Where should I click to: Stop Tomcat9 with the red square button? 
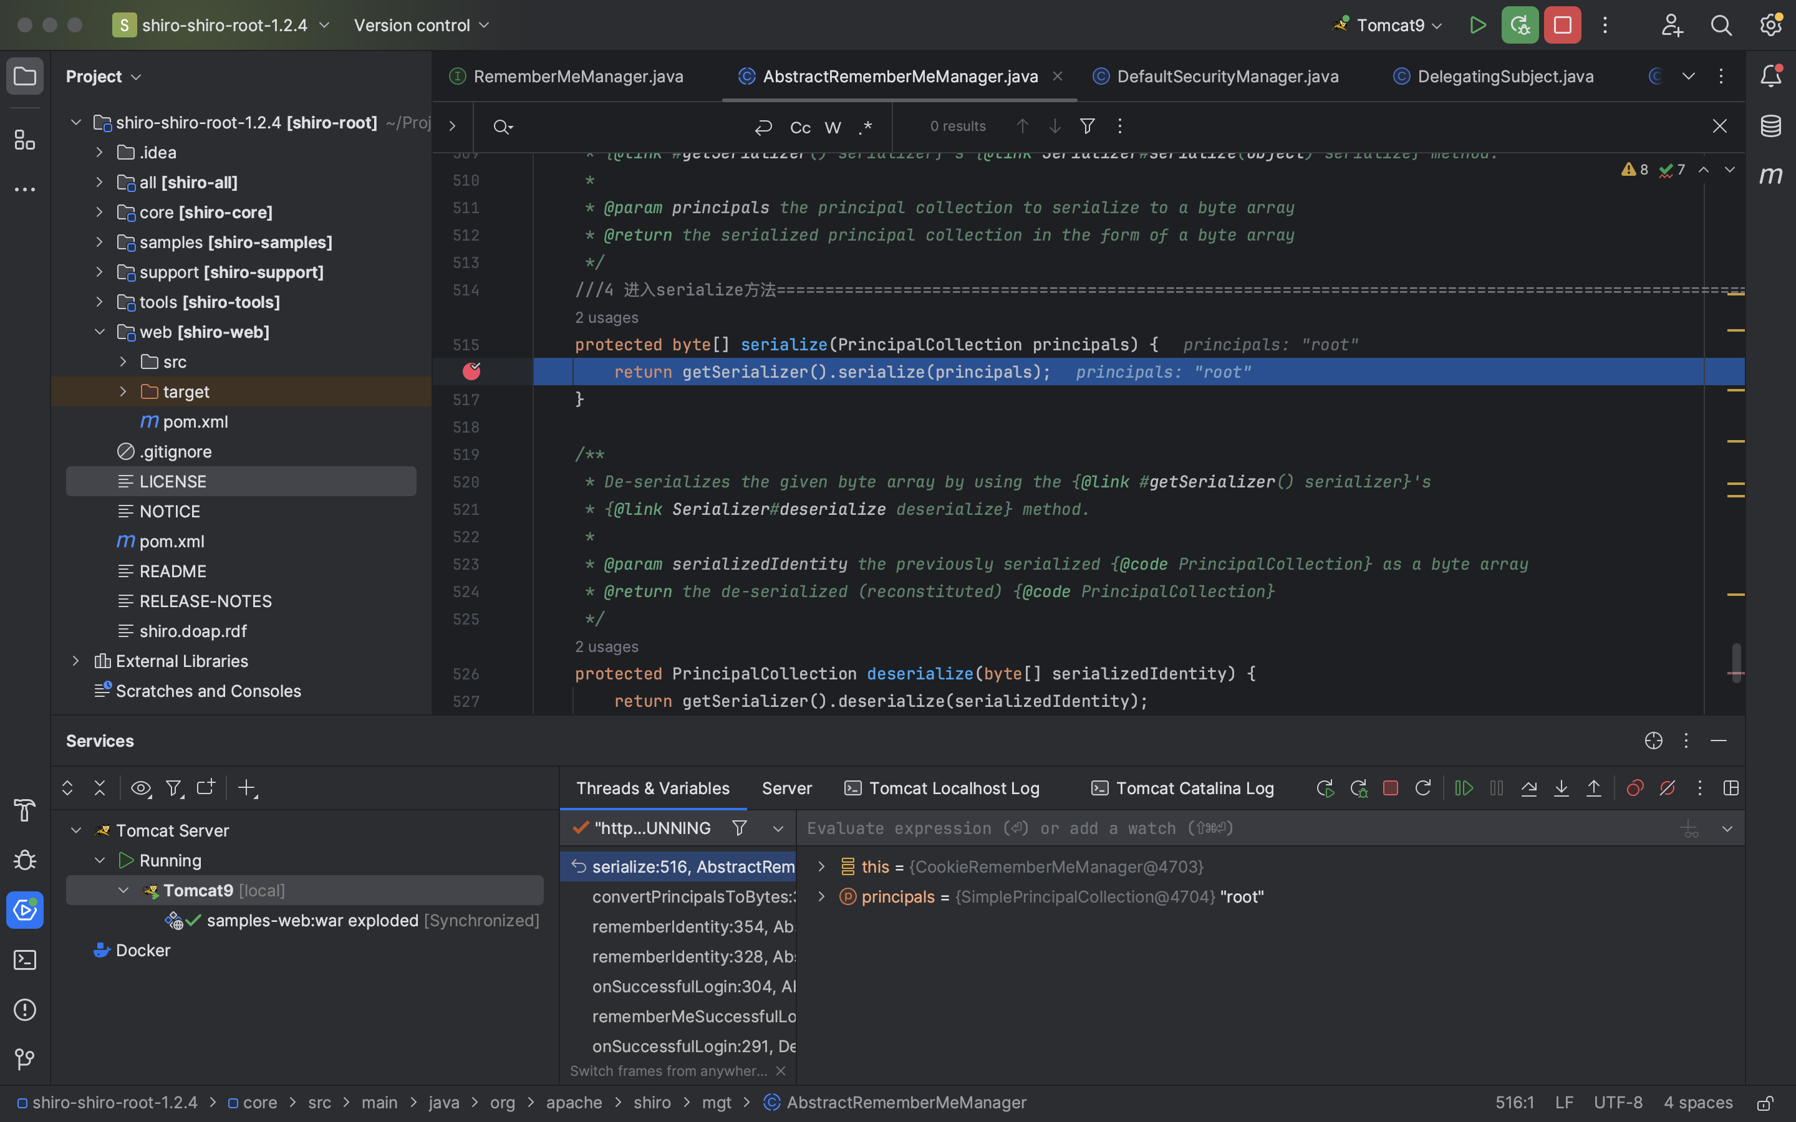point(1562,25)
